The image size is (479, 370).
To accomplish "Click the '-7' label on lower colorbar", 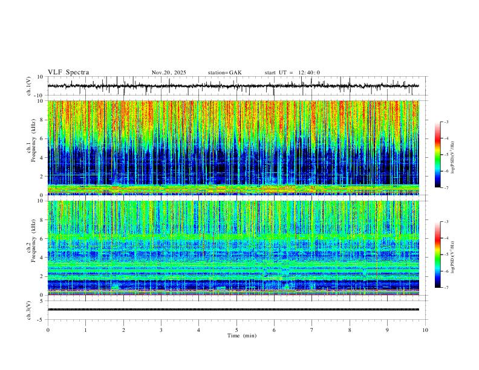I will (x=446, y=288).
